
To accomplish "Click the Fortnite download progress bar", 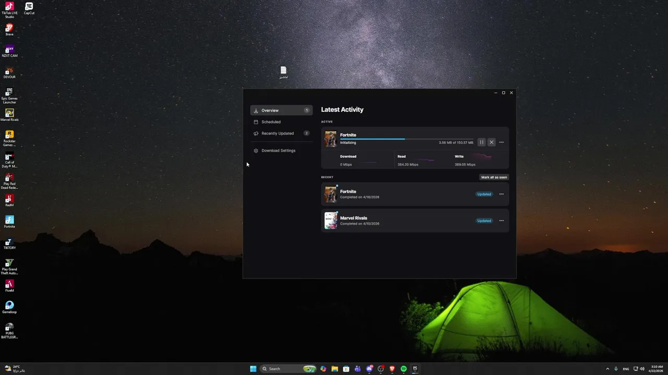I will 407,139.
